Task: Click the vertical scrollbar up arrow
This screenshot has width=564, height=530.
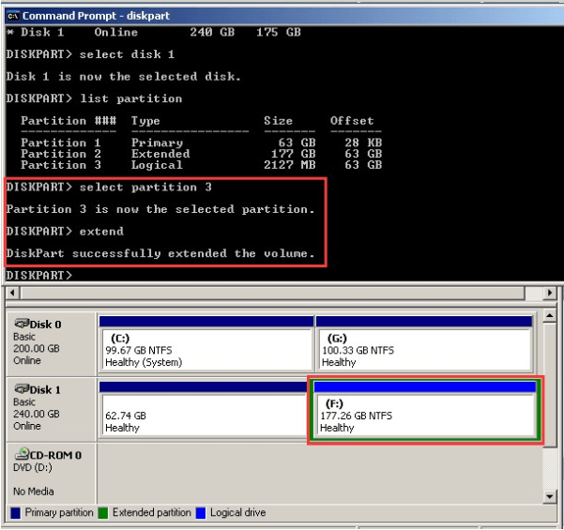Action: [x=549, y=316]
